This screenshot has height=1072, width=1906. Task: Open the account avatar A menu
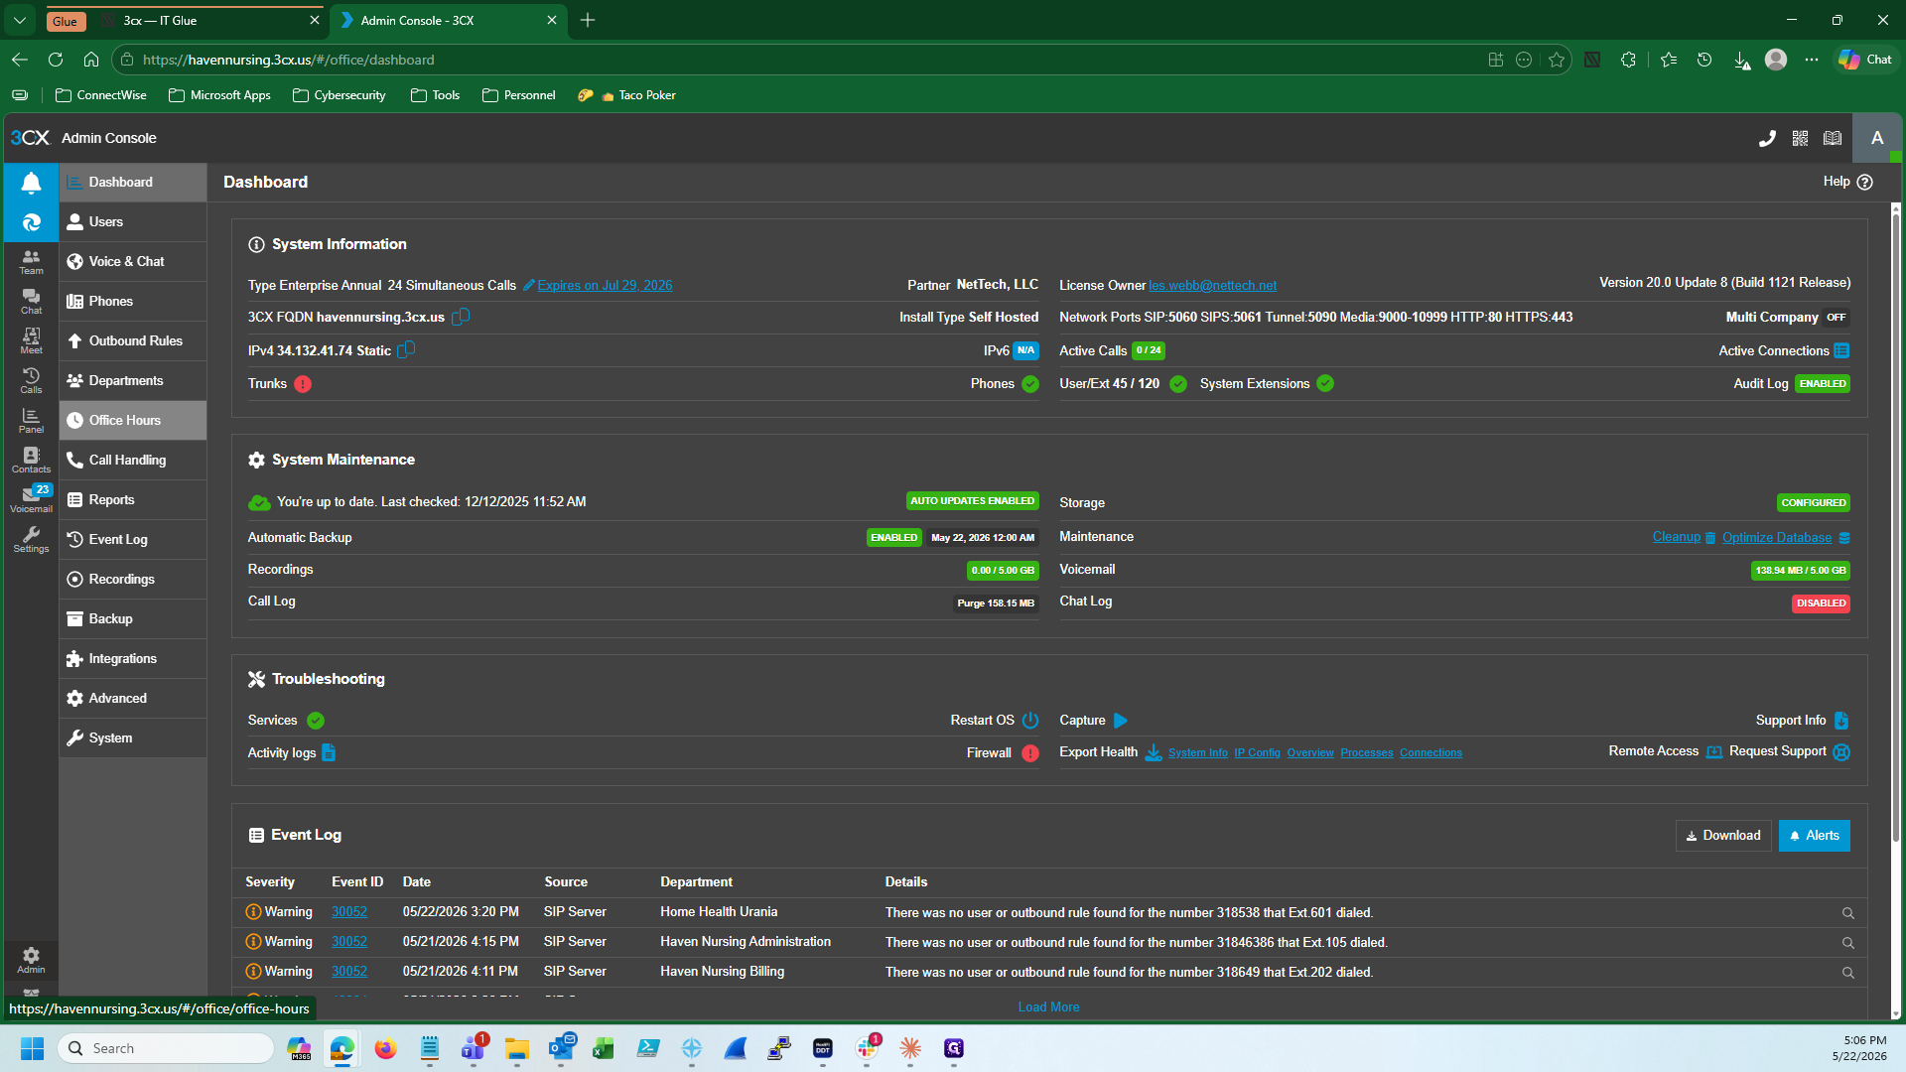point(1877,138)
